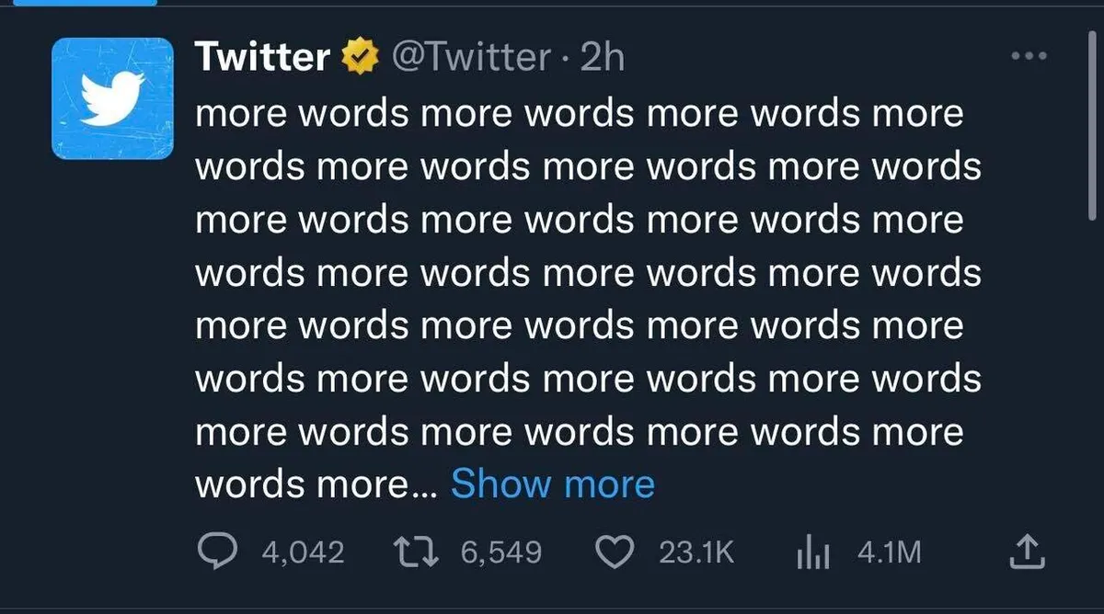Click the gold verified checkmark badge
The height and width of the screenshot is (614, 1104).
[x=361, y=58]
